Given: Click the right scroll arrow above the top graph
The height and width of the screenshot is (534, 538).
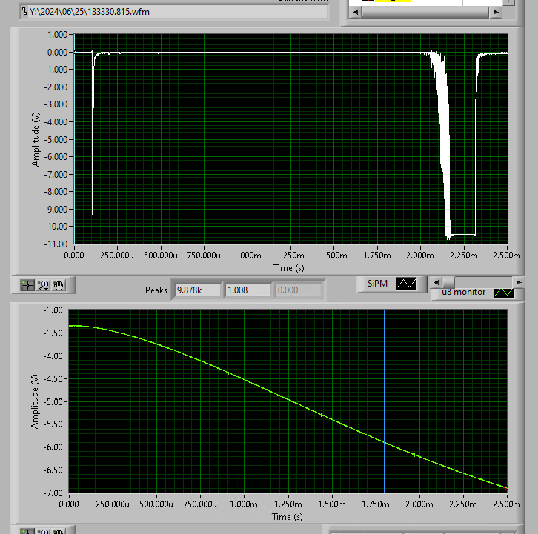Looking at the screenshot, I should click(496, 12).
